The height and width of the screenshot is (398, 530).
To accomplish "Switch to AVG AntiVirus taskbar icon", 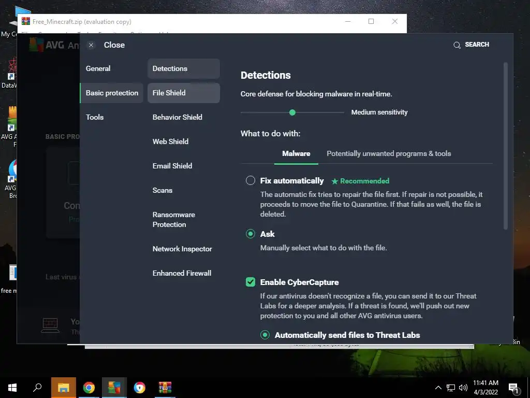I will [x=114, y=388].
